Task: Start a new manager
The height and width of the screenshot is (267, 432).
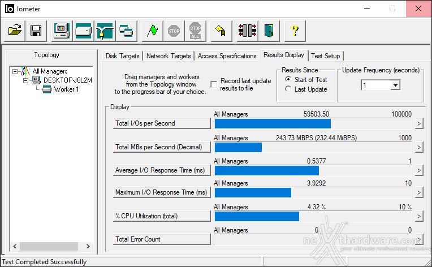Action: click(62, 31)
